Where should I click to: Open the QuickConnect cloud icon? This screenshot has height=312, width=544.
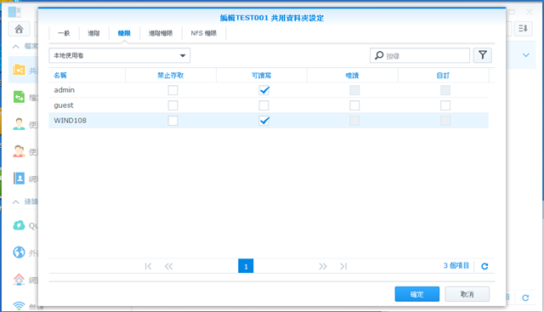click(x=19, y=225)
